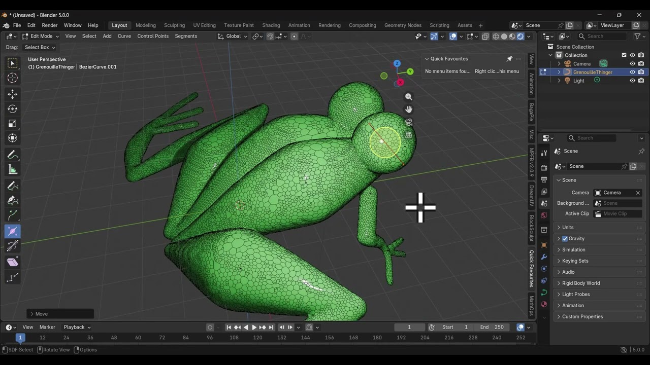Screen dimensions: 650x365
Task: Open the Control Points menu
Action: click(153, 36)
